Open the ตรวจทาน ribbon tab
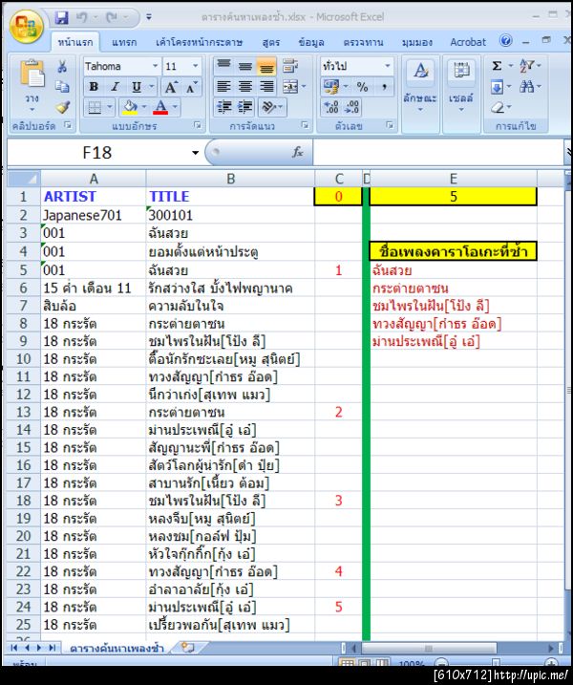Screen dimensions: 573x685 363,42
